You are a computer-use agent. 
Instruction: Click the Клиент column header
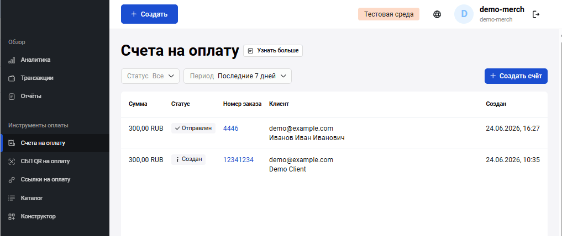[x=279, y=104]
